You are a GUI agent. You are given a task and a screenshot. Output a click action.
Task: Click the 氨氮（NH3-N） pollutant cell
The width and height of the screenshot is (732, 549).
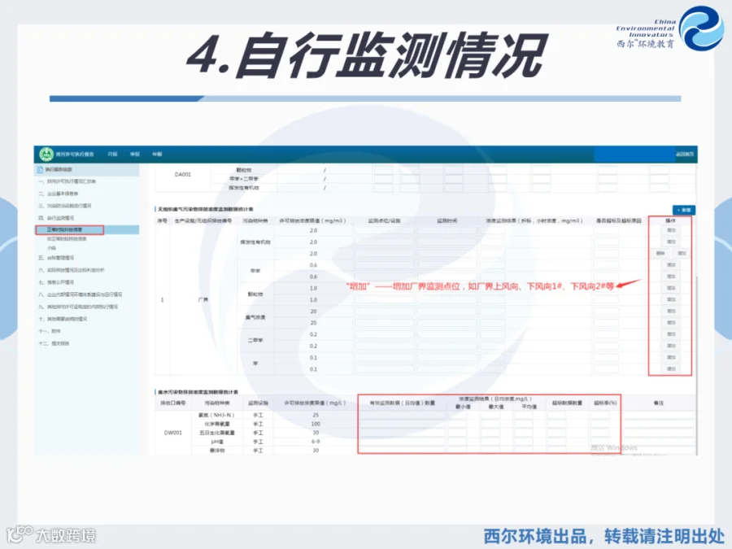pos(217,415)
